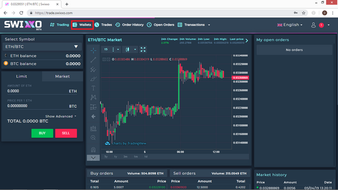Select the trend line drawing tool
Screen dimensions: 338x190
point(93,60)
